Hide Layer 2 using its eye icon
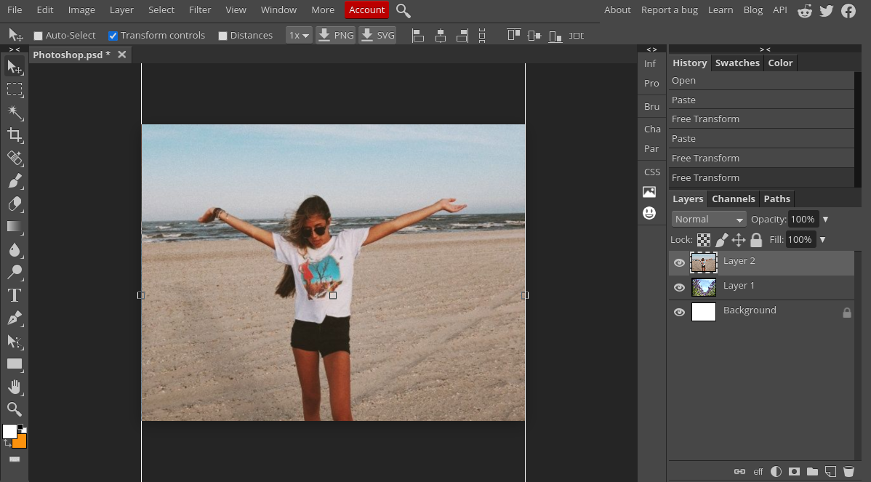This screenshot has height=482, width=871. [679, 262]
